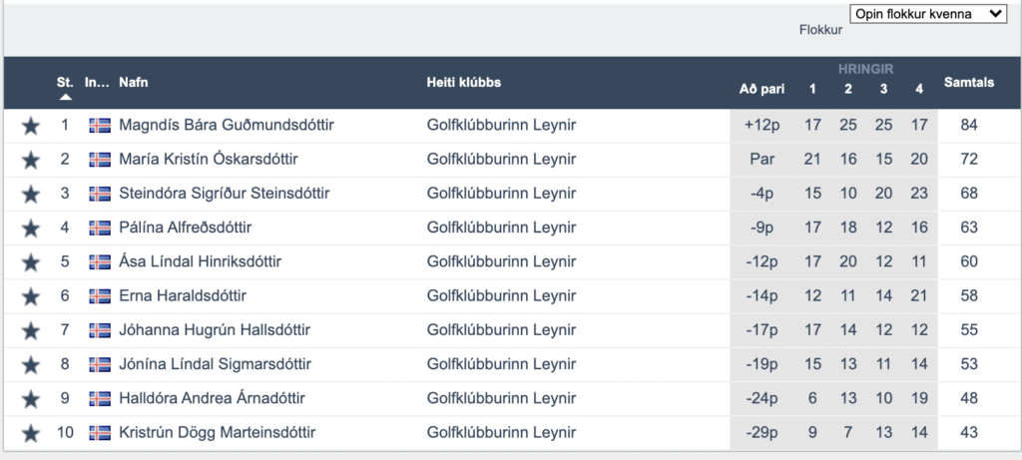Toggle star for Jónína Líndal Sigmarsdóttir
Screen dimensions: 1022x460
(31, 365)
